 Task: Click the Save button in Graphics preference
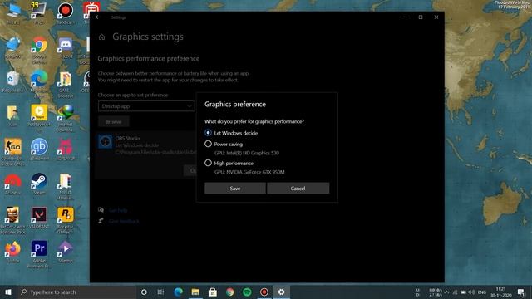click(x=234, y=189)
